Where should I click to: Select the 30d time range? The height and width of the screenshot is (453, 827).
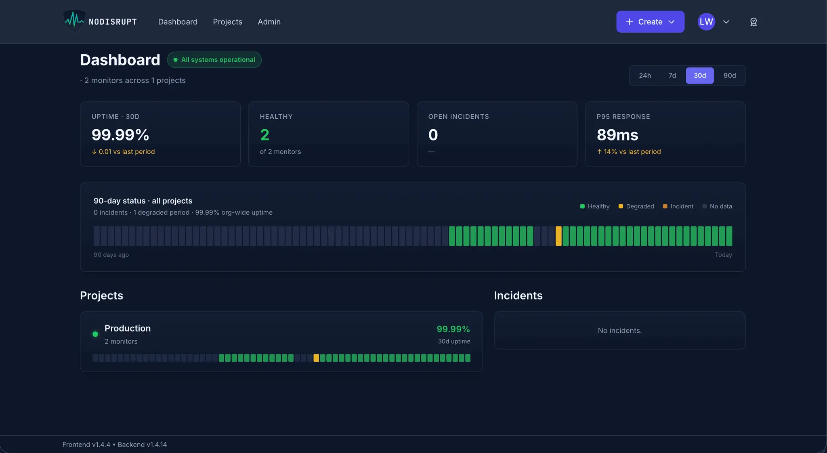[700, 75]
